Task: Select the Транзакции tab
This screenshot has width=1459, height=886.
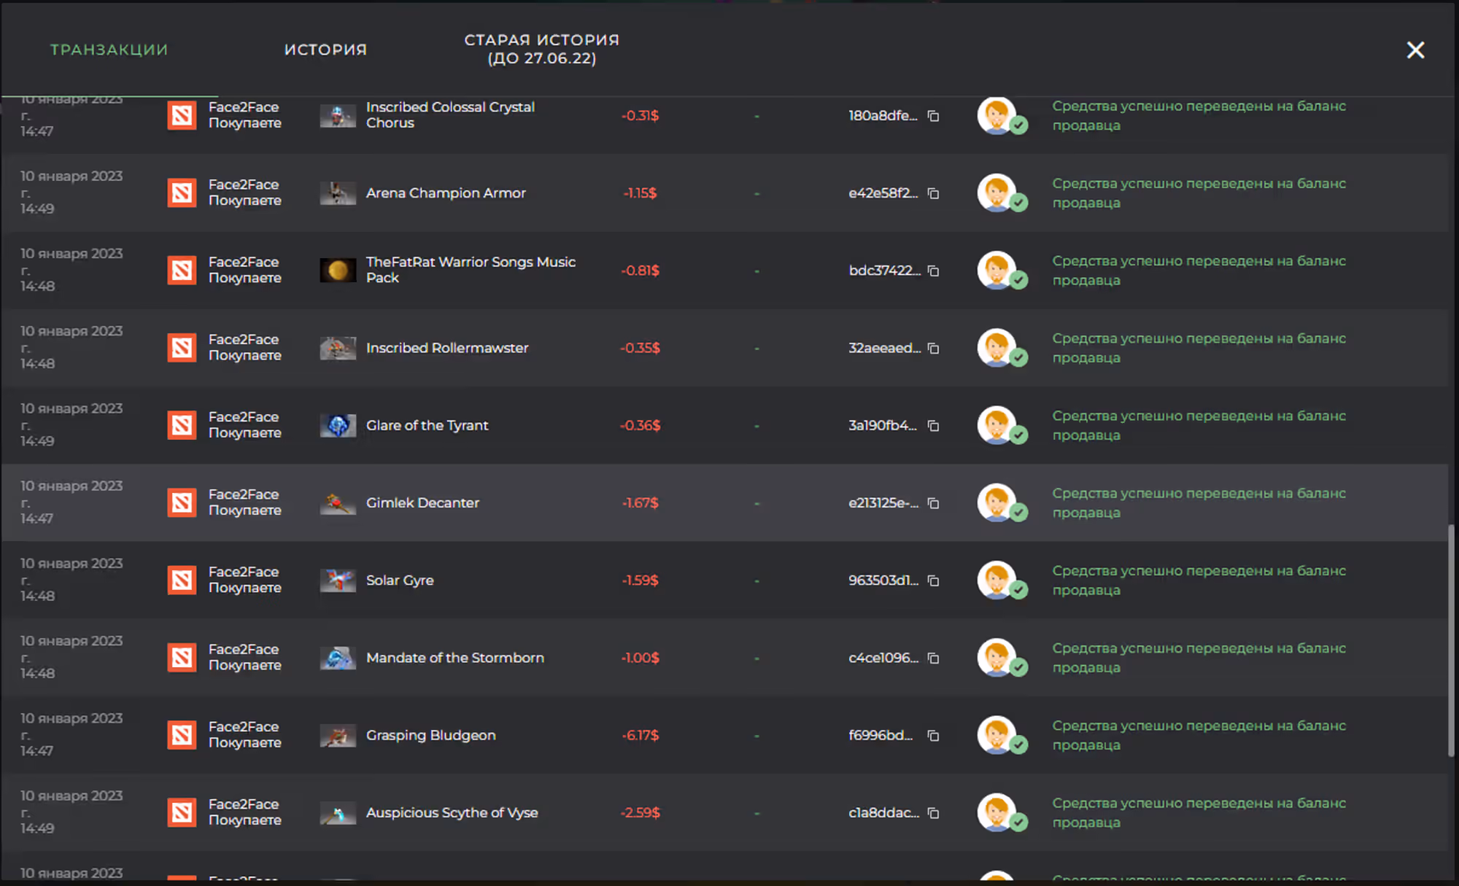Action: tap(109, 50)
